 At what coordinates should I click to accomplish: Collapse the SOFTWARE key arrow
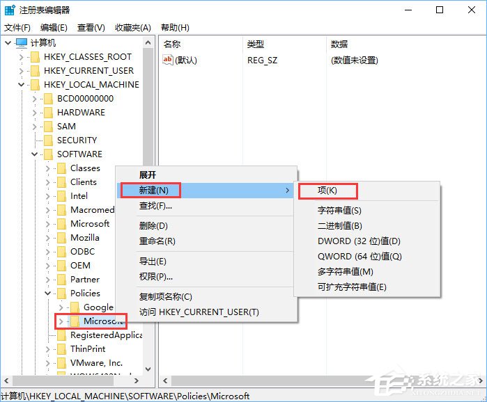tap(34, 154)
